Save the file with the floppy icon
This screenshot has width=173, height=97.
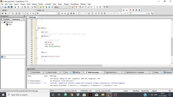point(8,7)
